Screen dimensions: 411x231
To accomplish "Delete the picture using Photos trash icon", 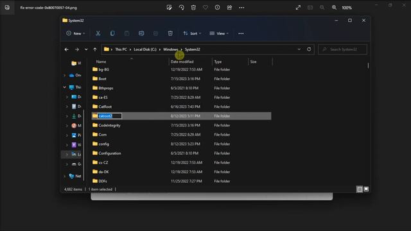I will (193, 8).
